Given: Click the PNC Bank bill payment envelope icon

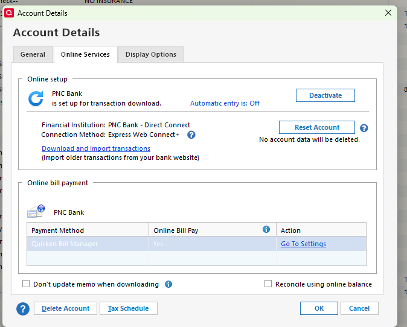Looking at the screenshot, I should 36,211.
